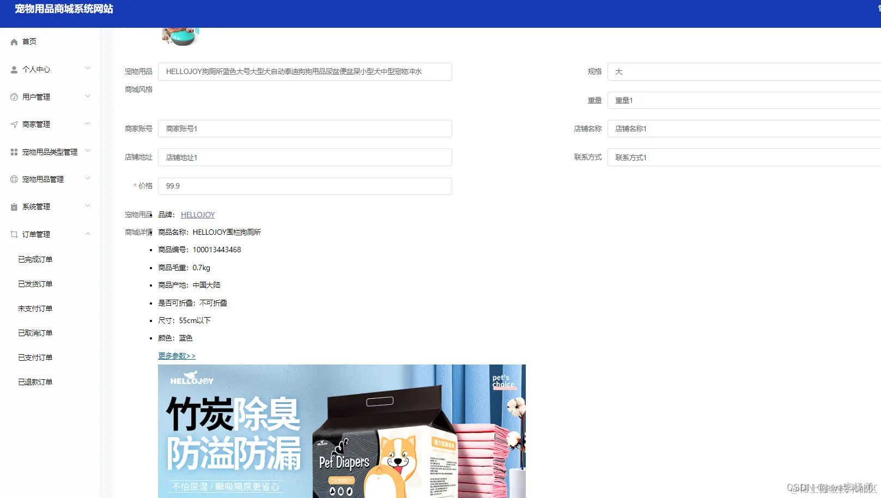Click the 重量 input field
Viewport: 881px width, 498px height.
[x=744, y=100]
